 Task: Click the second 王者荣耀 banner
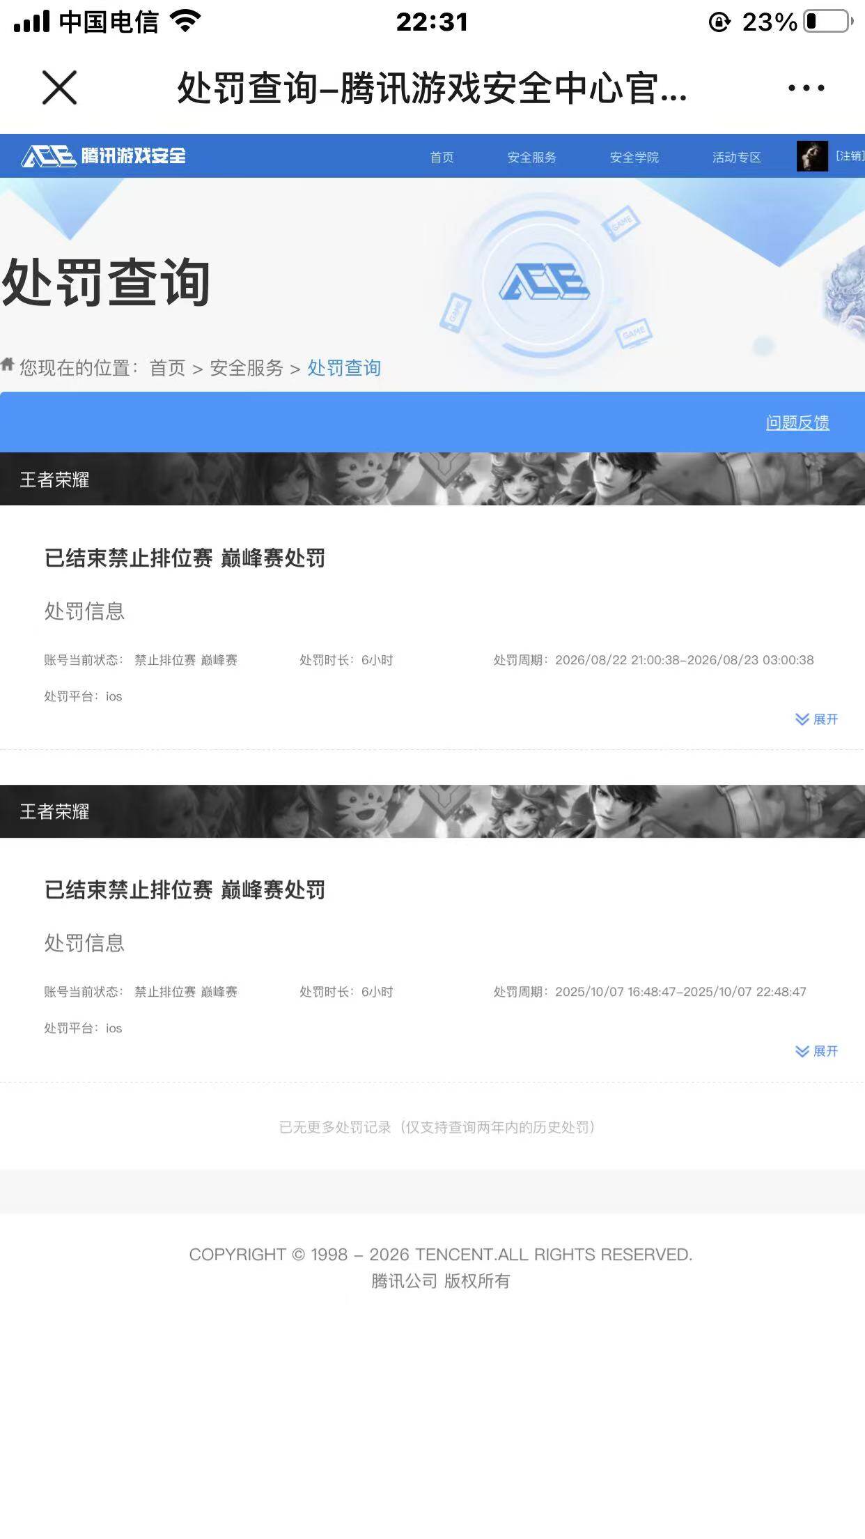tap(432, 811)
